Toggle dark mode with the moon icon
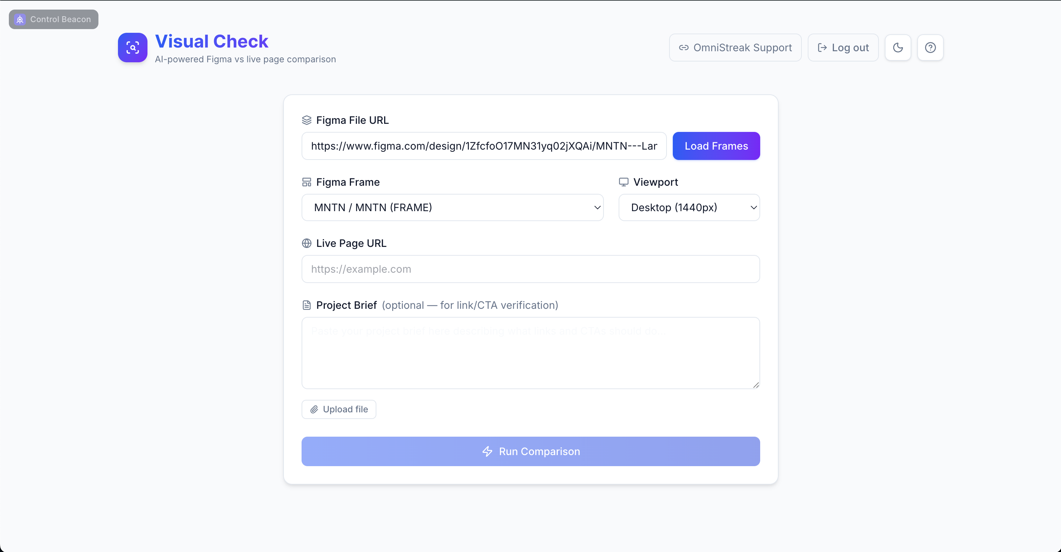1061x552 pixels. (x=897, y=48)
